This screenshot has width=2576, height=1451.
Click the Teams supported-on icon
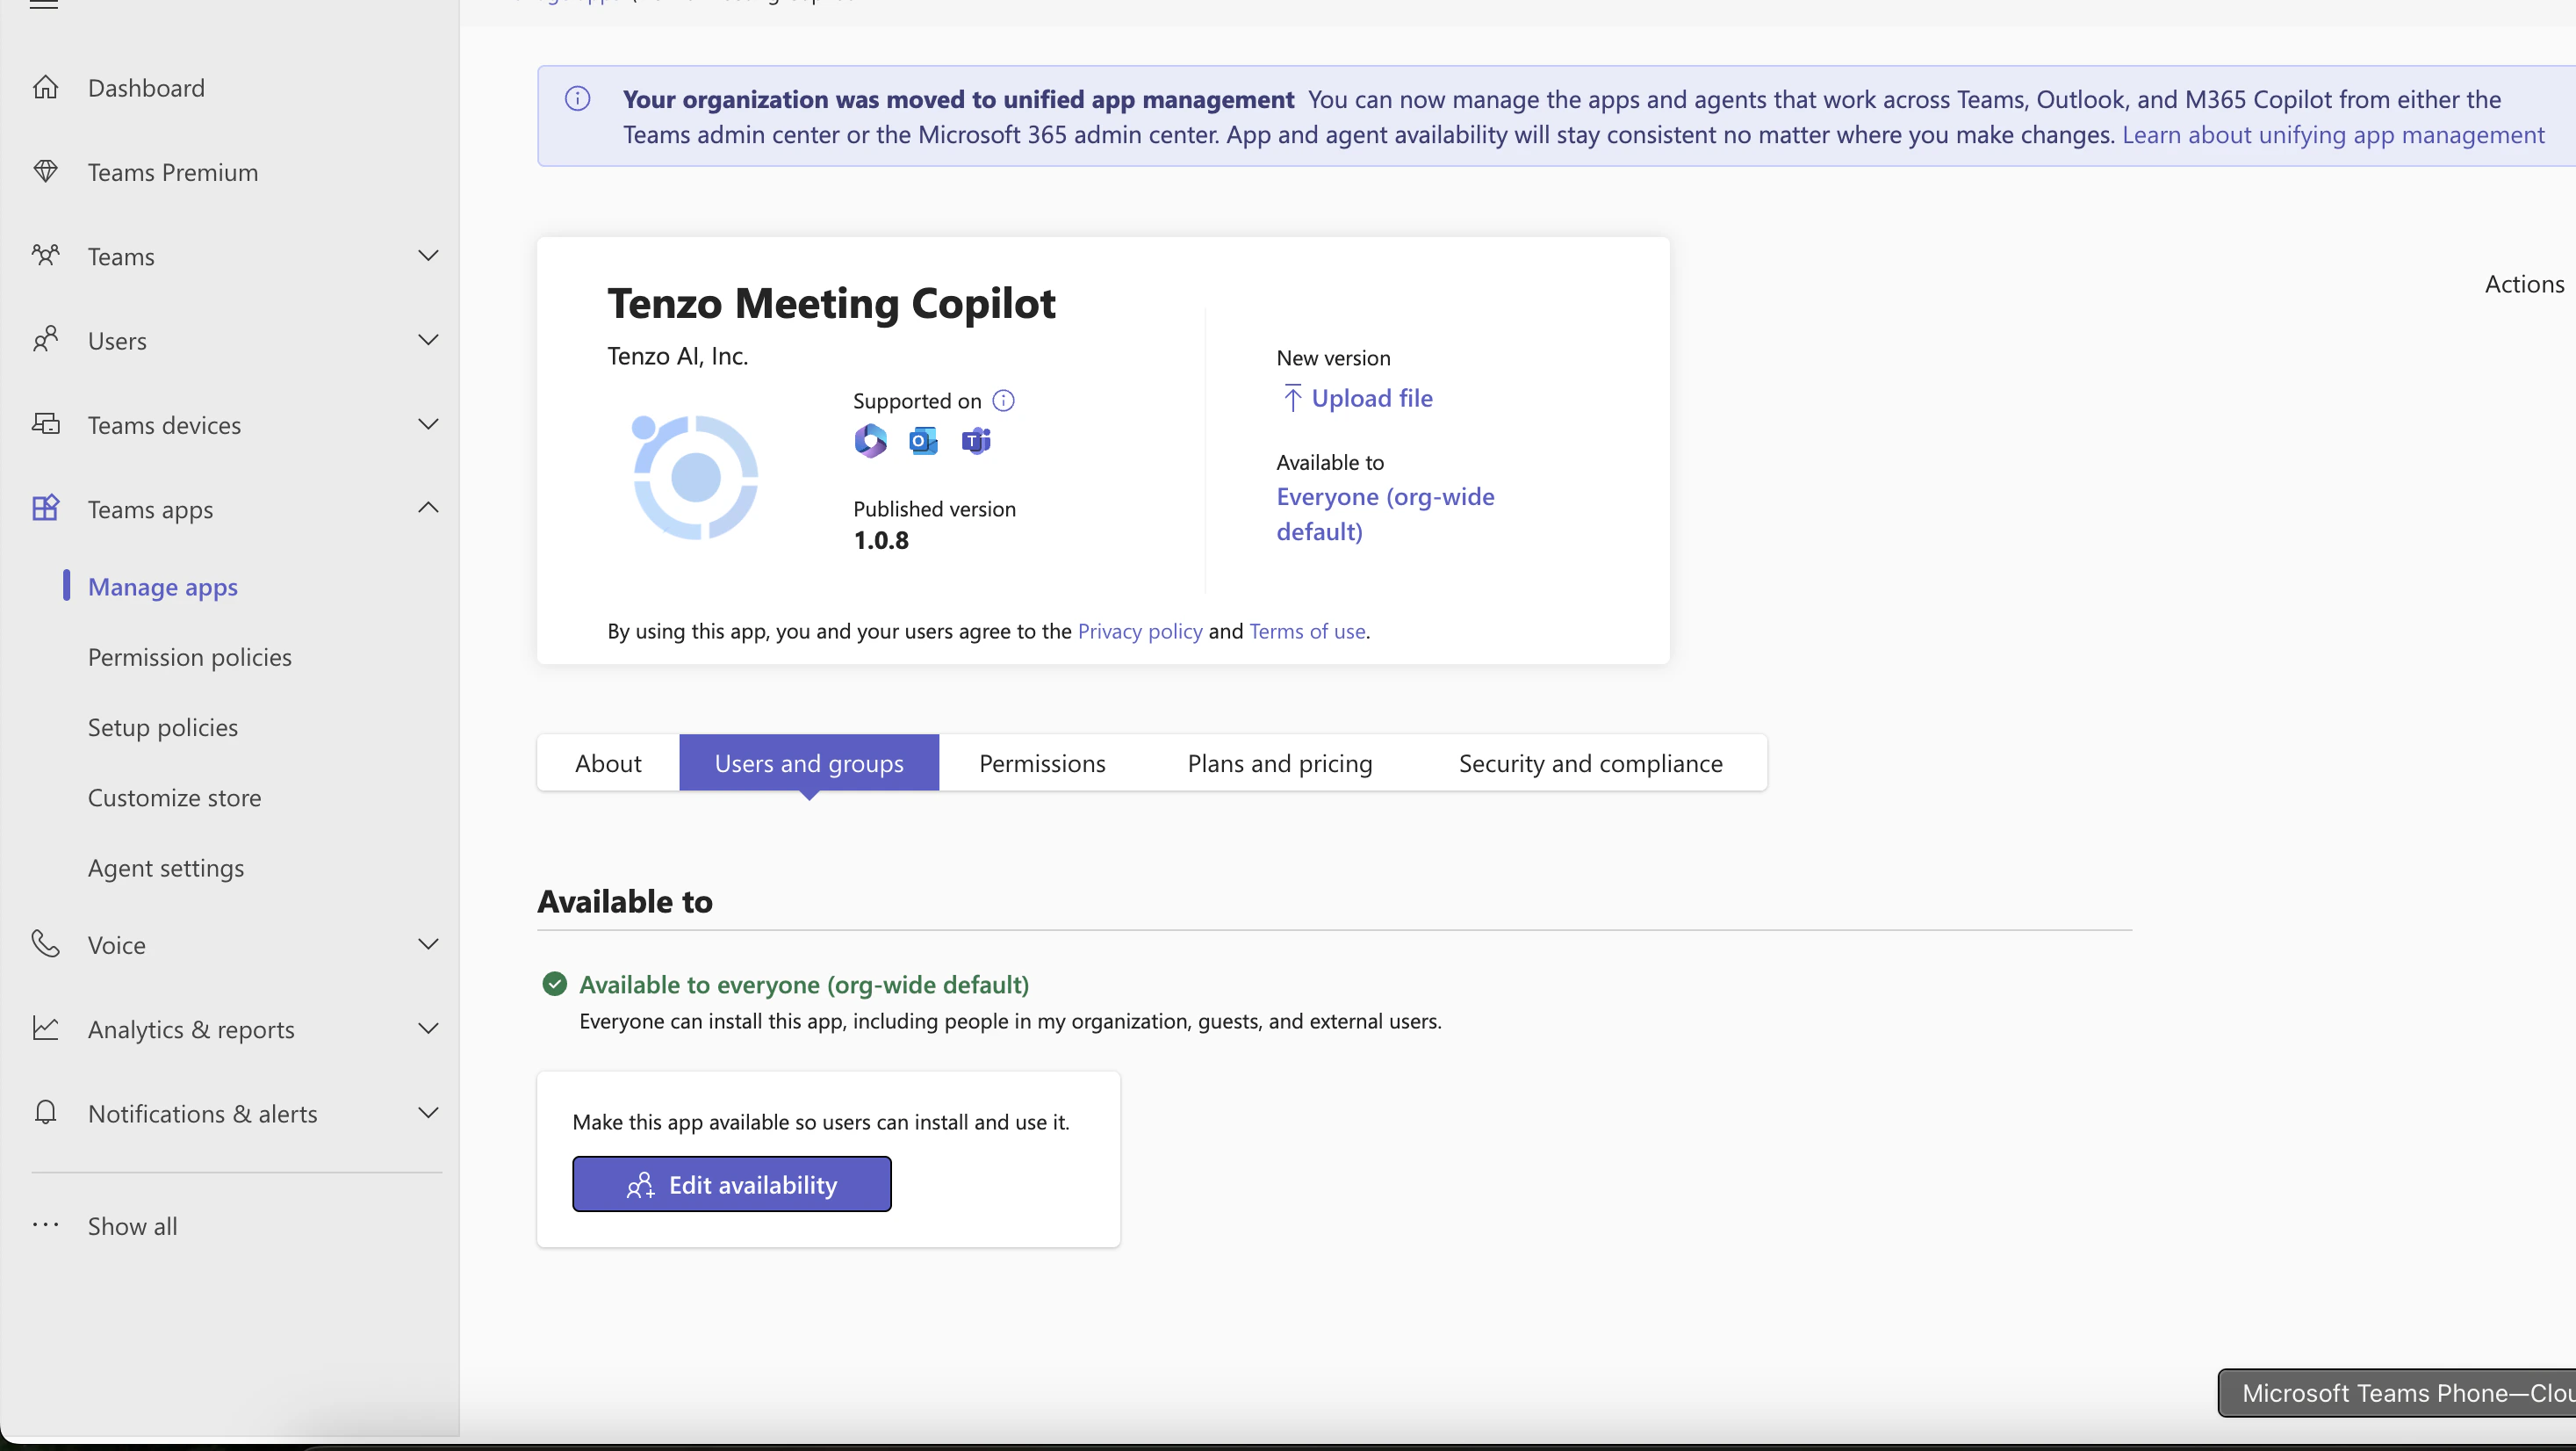(976, 441)
